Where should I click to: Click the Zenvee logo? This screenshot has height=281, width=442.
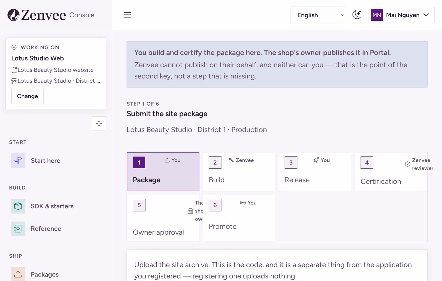pyautogui.click(x=37, y=15)
